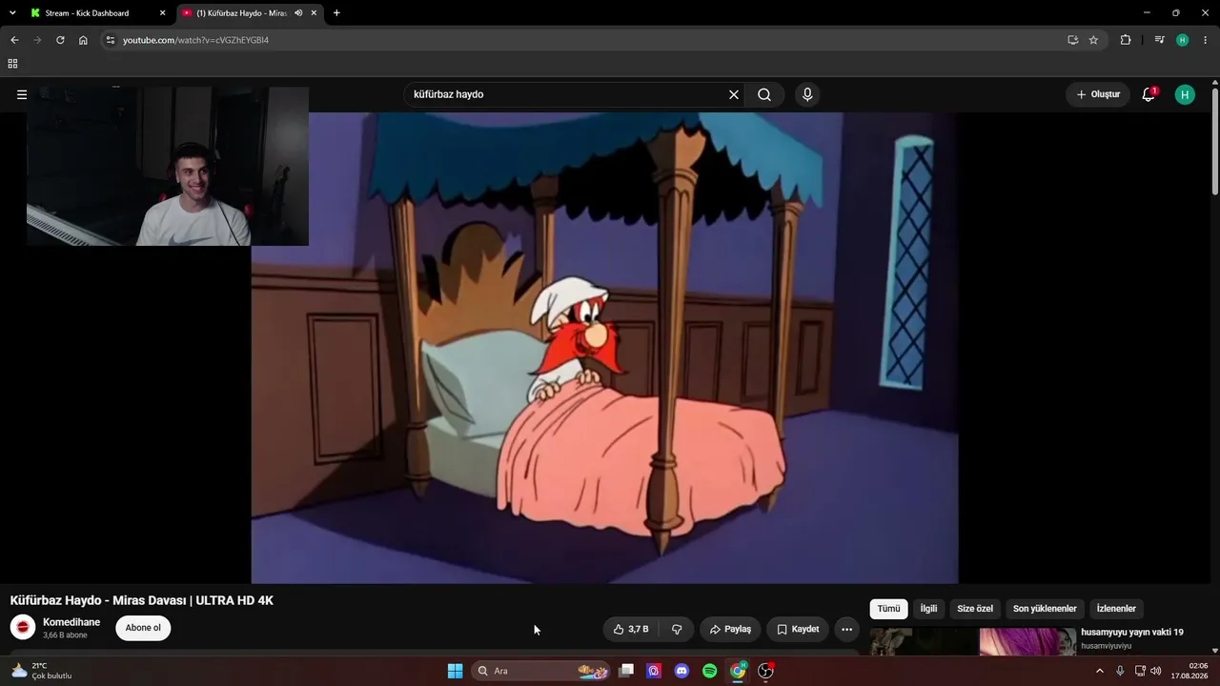
Task: Open the Komedihane channel avatar
Action: pyautogui.click(x=23, y=628)
